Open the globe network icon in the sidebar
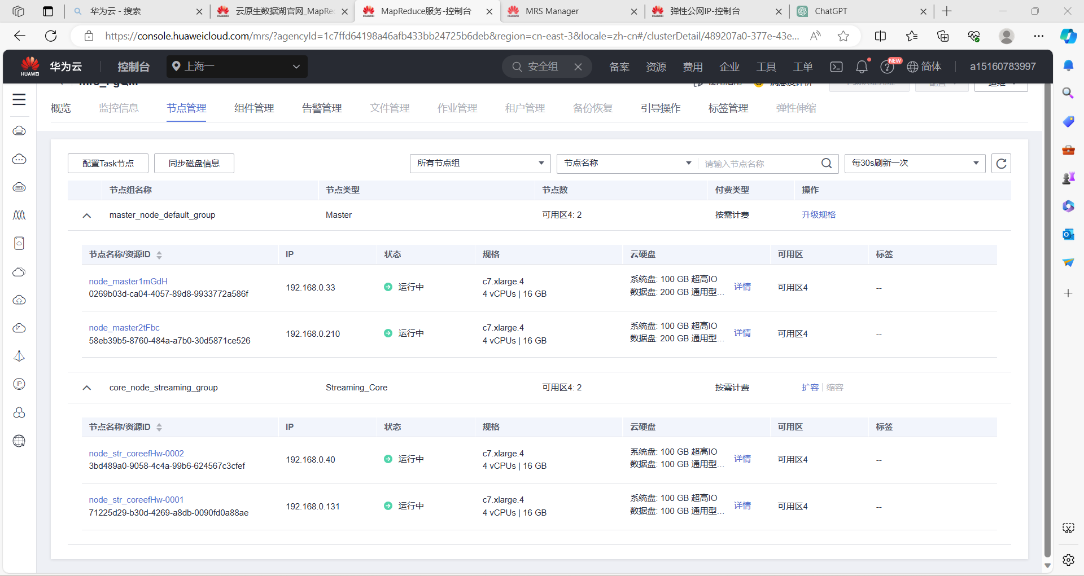The image size is (1084, 576). (19, 441)
